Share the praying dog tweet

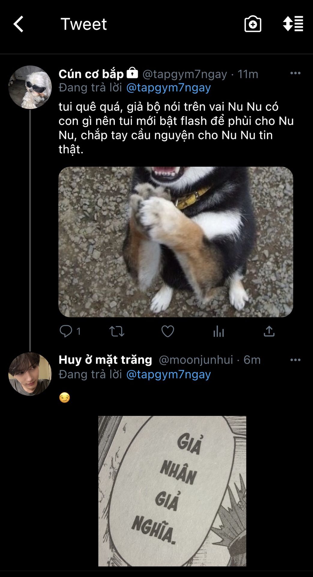tap(269, 331)
